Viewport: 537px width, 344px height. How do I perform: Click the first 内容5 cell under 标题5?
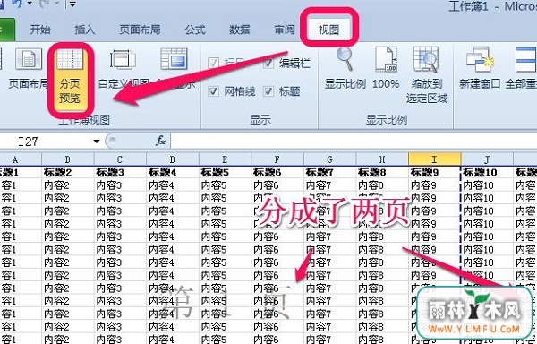[x=225, y=185]
